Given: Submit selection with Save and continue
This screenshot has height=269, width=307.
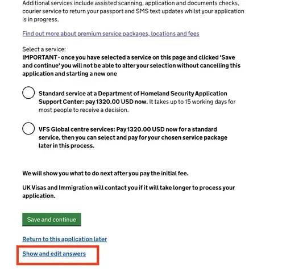Looking at the screenshot, I should [52, 220].
